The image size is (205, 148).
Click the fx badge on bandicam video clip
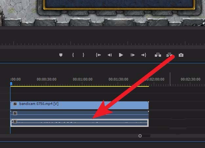click(15, 104)
